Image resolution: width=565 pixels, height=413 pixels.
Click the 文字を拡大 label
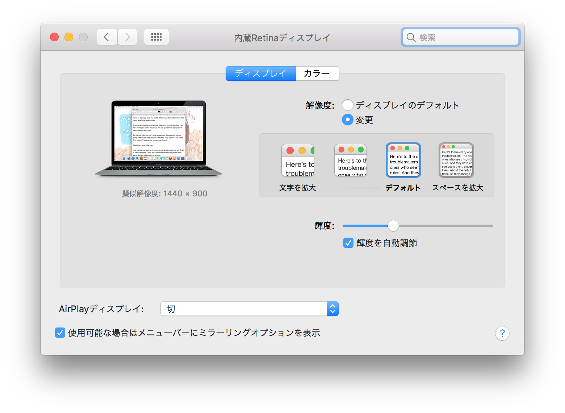pyautogui.click(x=298, y=188)
